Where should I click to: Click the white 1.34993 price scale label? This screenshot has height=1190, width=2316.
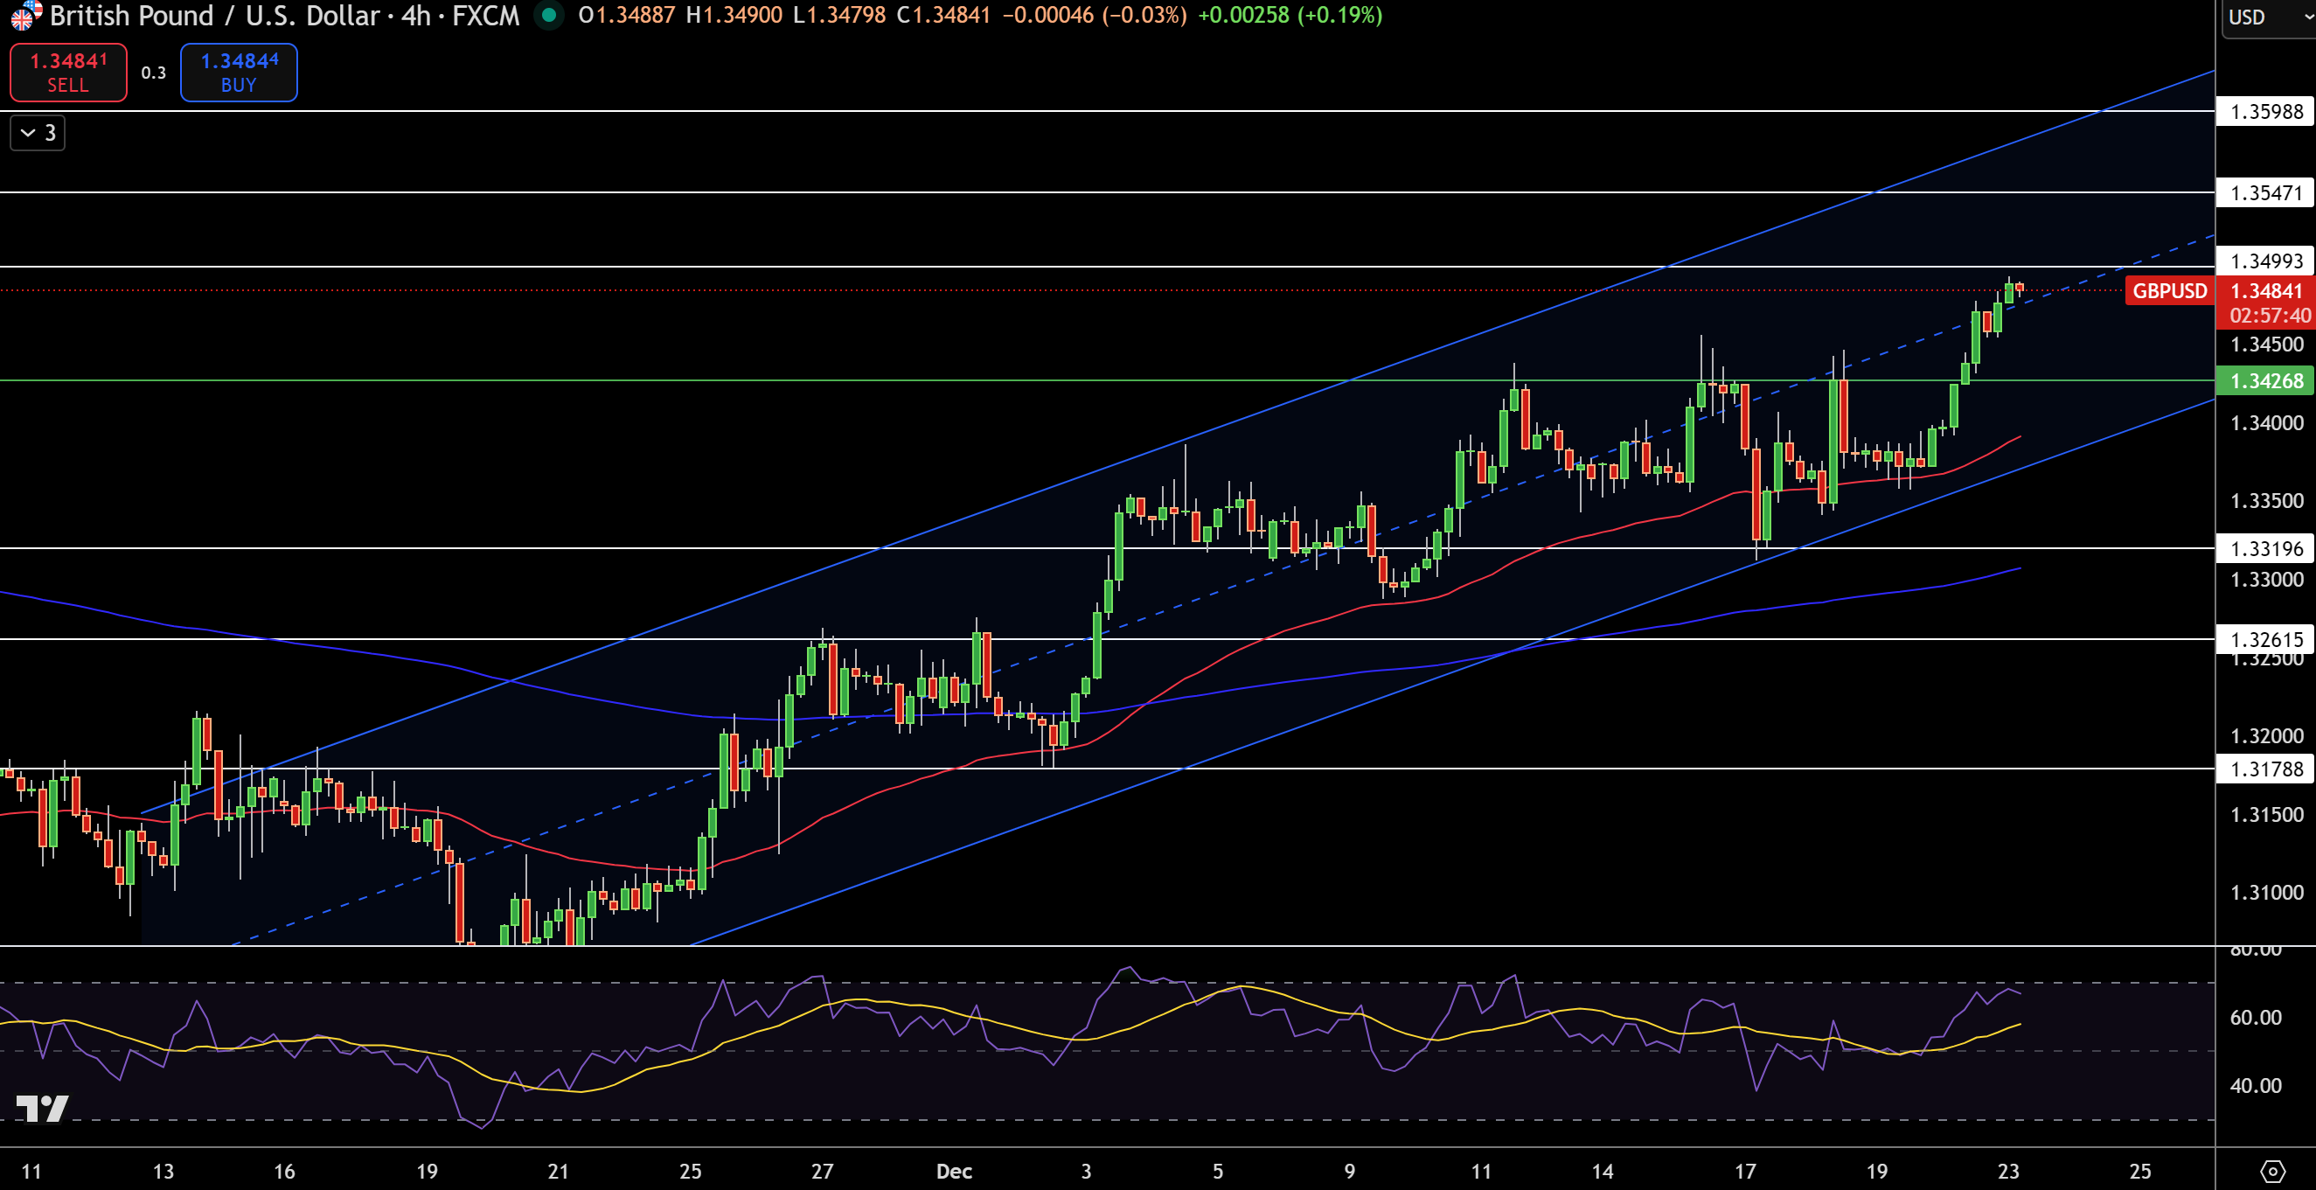[2264, 261]
